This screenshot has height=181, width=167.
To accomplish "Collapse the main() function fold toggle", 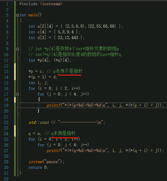I will [18, 15].
